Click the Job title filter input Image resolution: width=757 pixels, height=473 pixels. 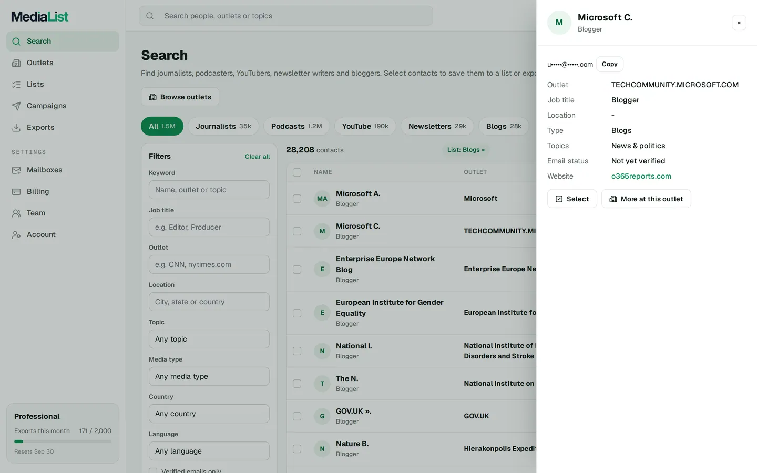(209, 227)
